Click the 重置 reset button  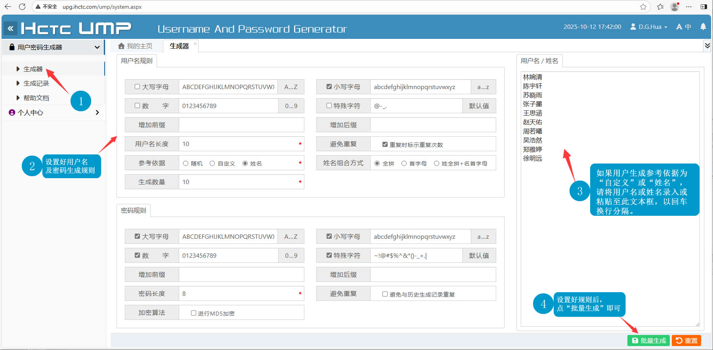686,340
